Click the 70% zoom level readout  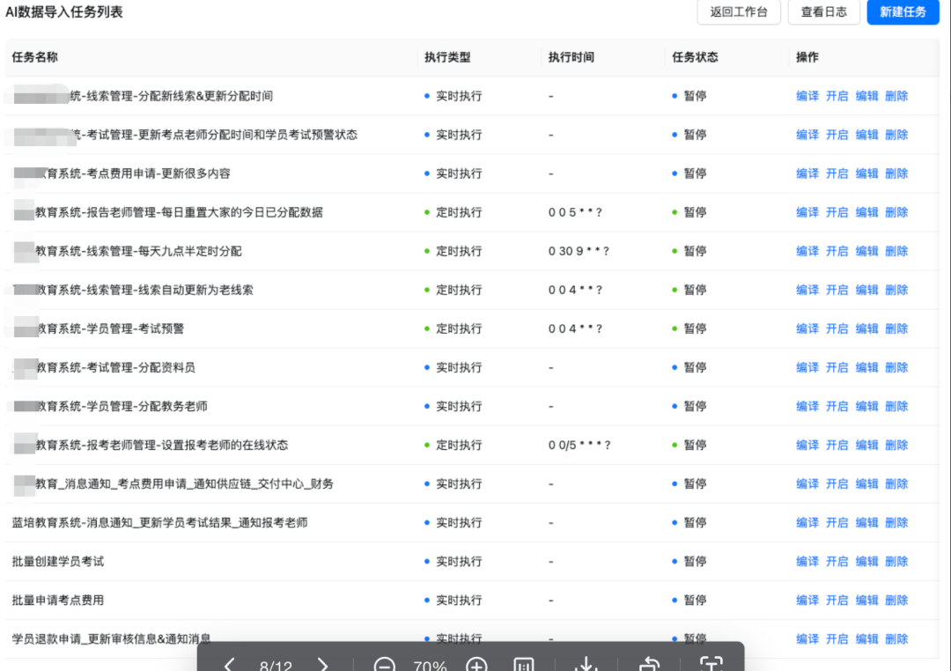[x=430, y=666]
